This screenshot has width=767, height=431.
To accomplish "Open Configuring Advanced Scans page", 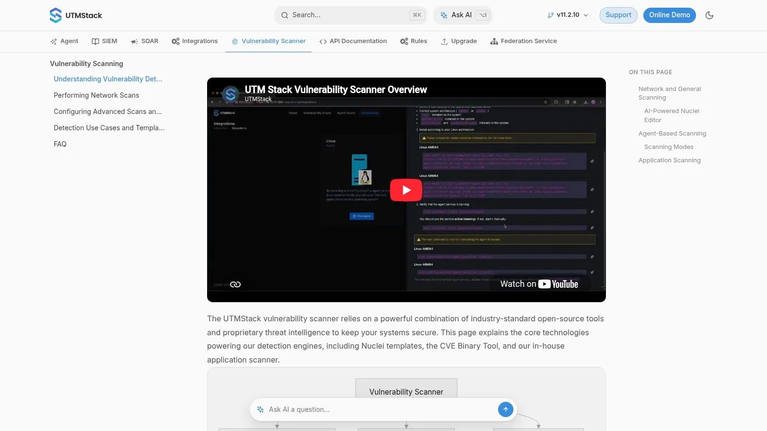I will click(x=108, y=112).
